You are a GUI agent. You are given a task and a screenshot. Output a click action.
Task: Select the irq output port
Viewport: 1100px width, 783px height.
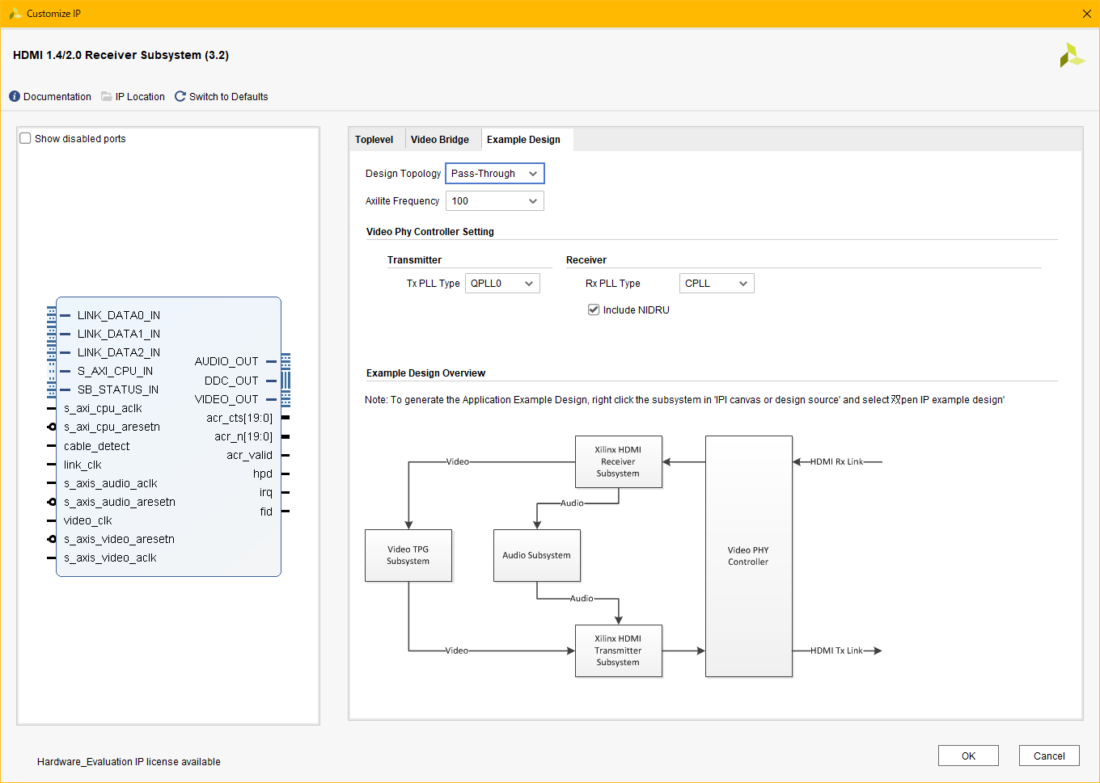(266, 492)
